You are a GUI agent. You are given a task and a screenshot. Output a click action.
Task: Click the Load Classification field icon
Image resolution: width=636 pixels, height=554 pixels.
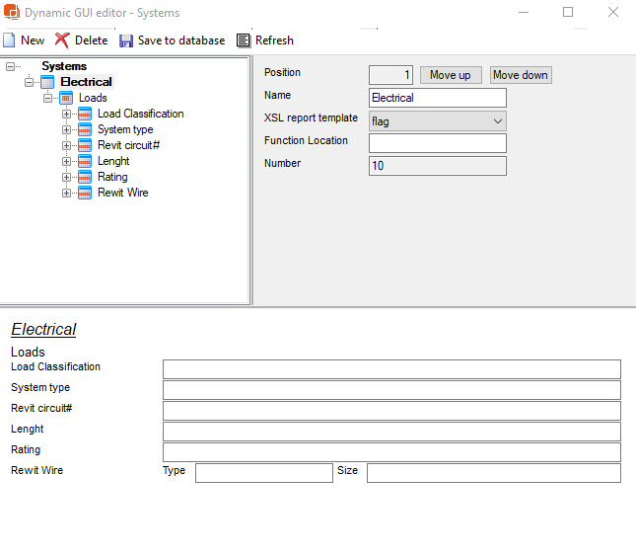coord(85,114)
